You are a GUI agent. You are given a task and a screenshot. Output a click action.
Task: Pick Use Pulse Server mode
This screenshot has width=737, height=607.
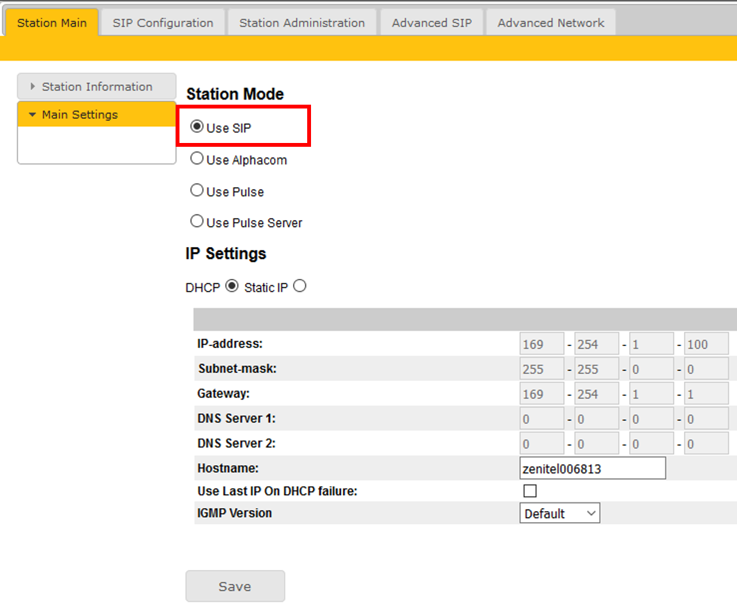[197, 221]
